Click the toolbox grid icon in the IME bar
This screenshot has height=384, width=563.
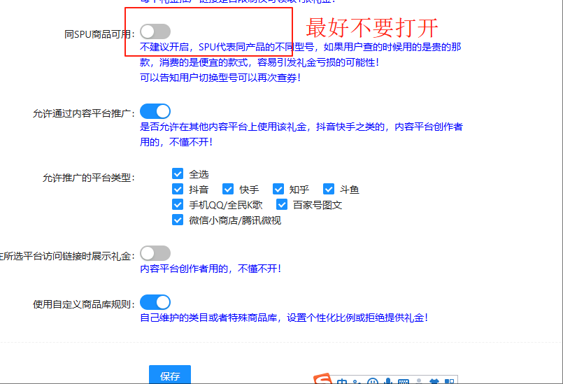[x=449, y=382]
